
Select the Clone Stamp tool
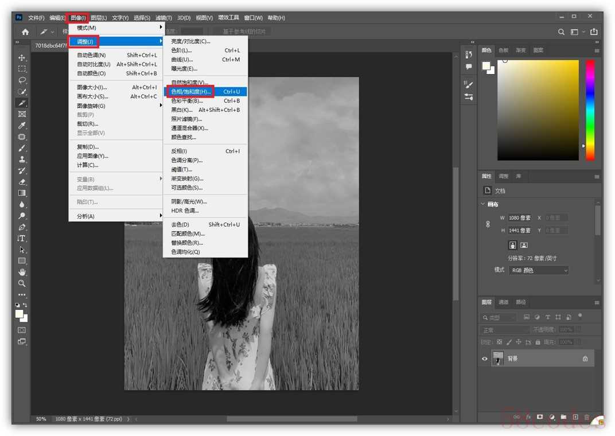[22, 159]
